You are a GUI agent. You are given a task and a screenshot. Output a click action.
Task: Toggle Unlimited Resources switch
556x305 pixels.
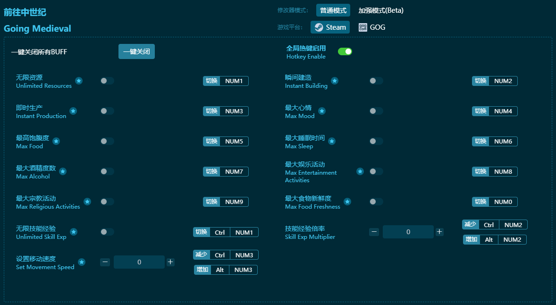(x=107, y=81)
